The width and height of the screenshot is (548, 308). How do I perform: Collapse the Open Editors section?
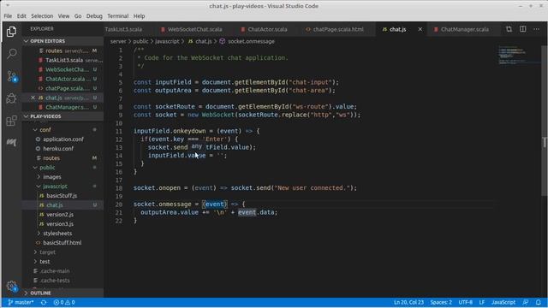[x=63, y=41]
